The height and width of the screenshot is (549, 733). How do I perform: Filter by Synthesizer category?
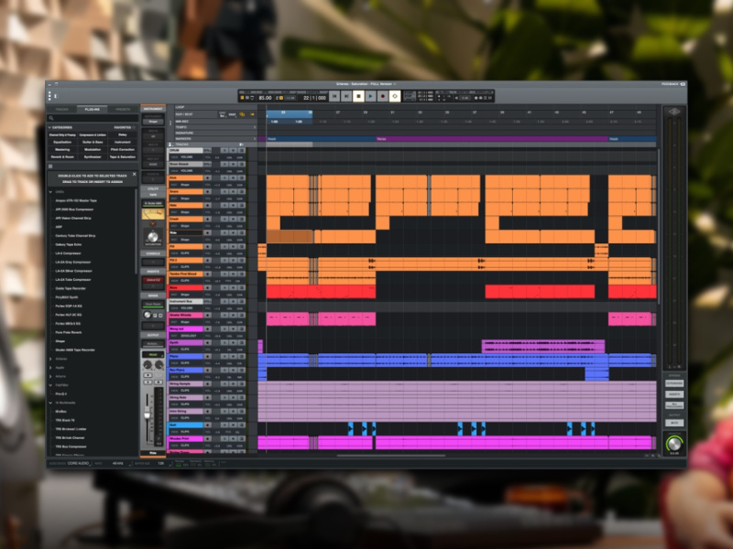pos(93,156)
